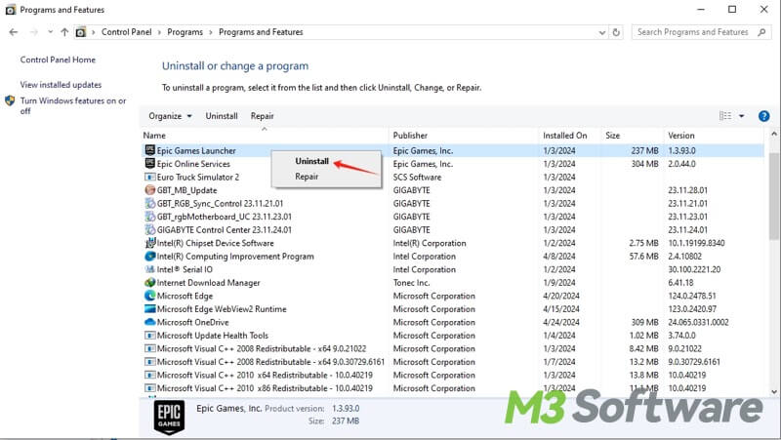This screenshot has width=781, height=440.
Task: Click publisher 'Tonec Inc.'
Action: point(411,282)
